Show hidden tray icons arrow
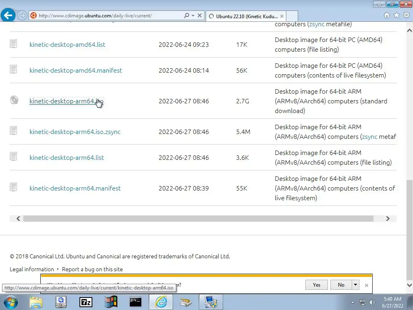Viewport: 413px width, 310px height. (x=353, y=302)
